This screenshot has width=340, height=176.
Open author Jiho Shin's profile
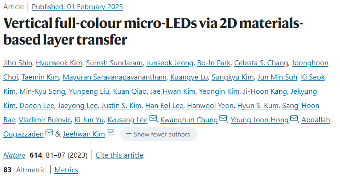17,63
